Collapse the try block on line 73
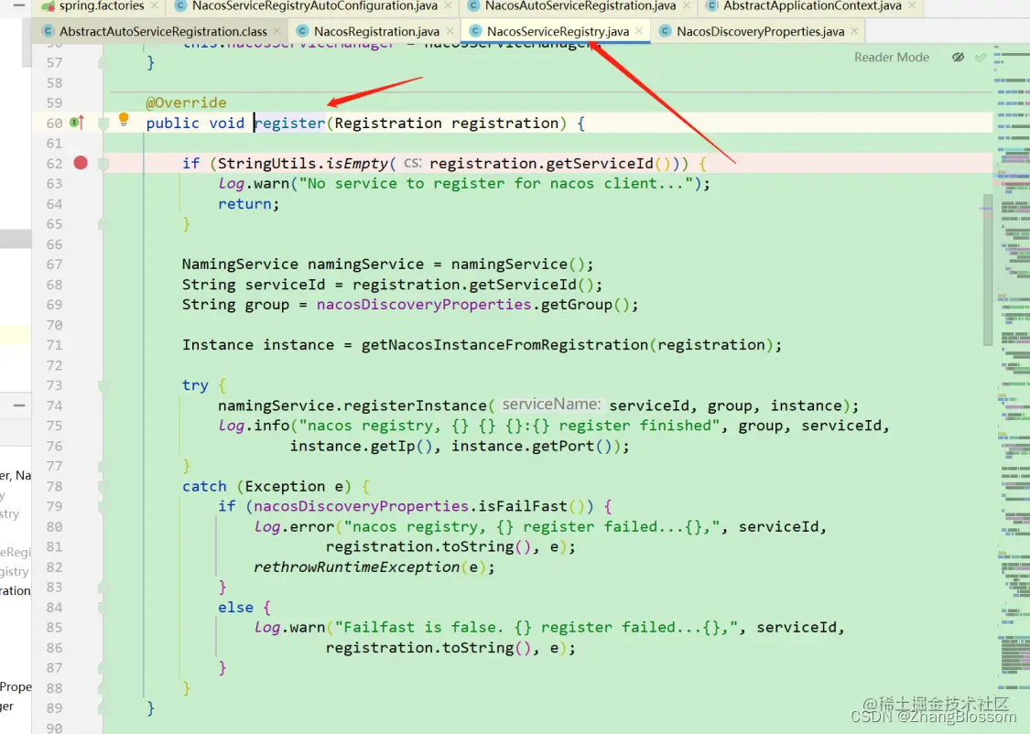Image resolution: width=1030 pixels, height=734 pixels. tap(103, 385)
